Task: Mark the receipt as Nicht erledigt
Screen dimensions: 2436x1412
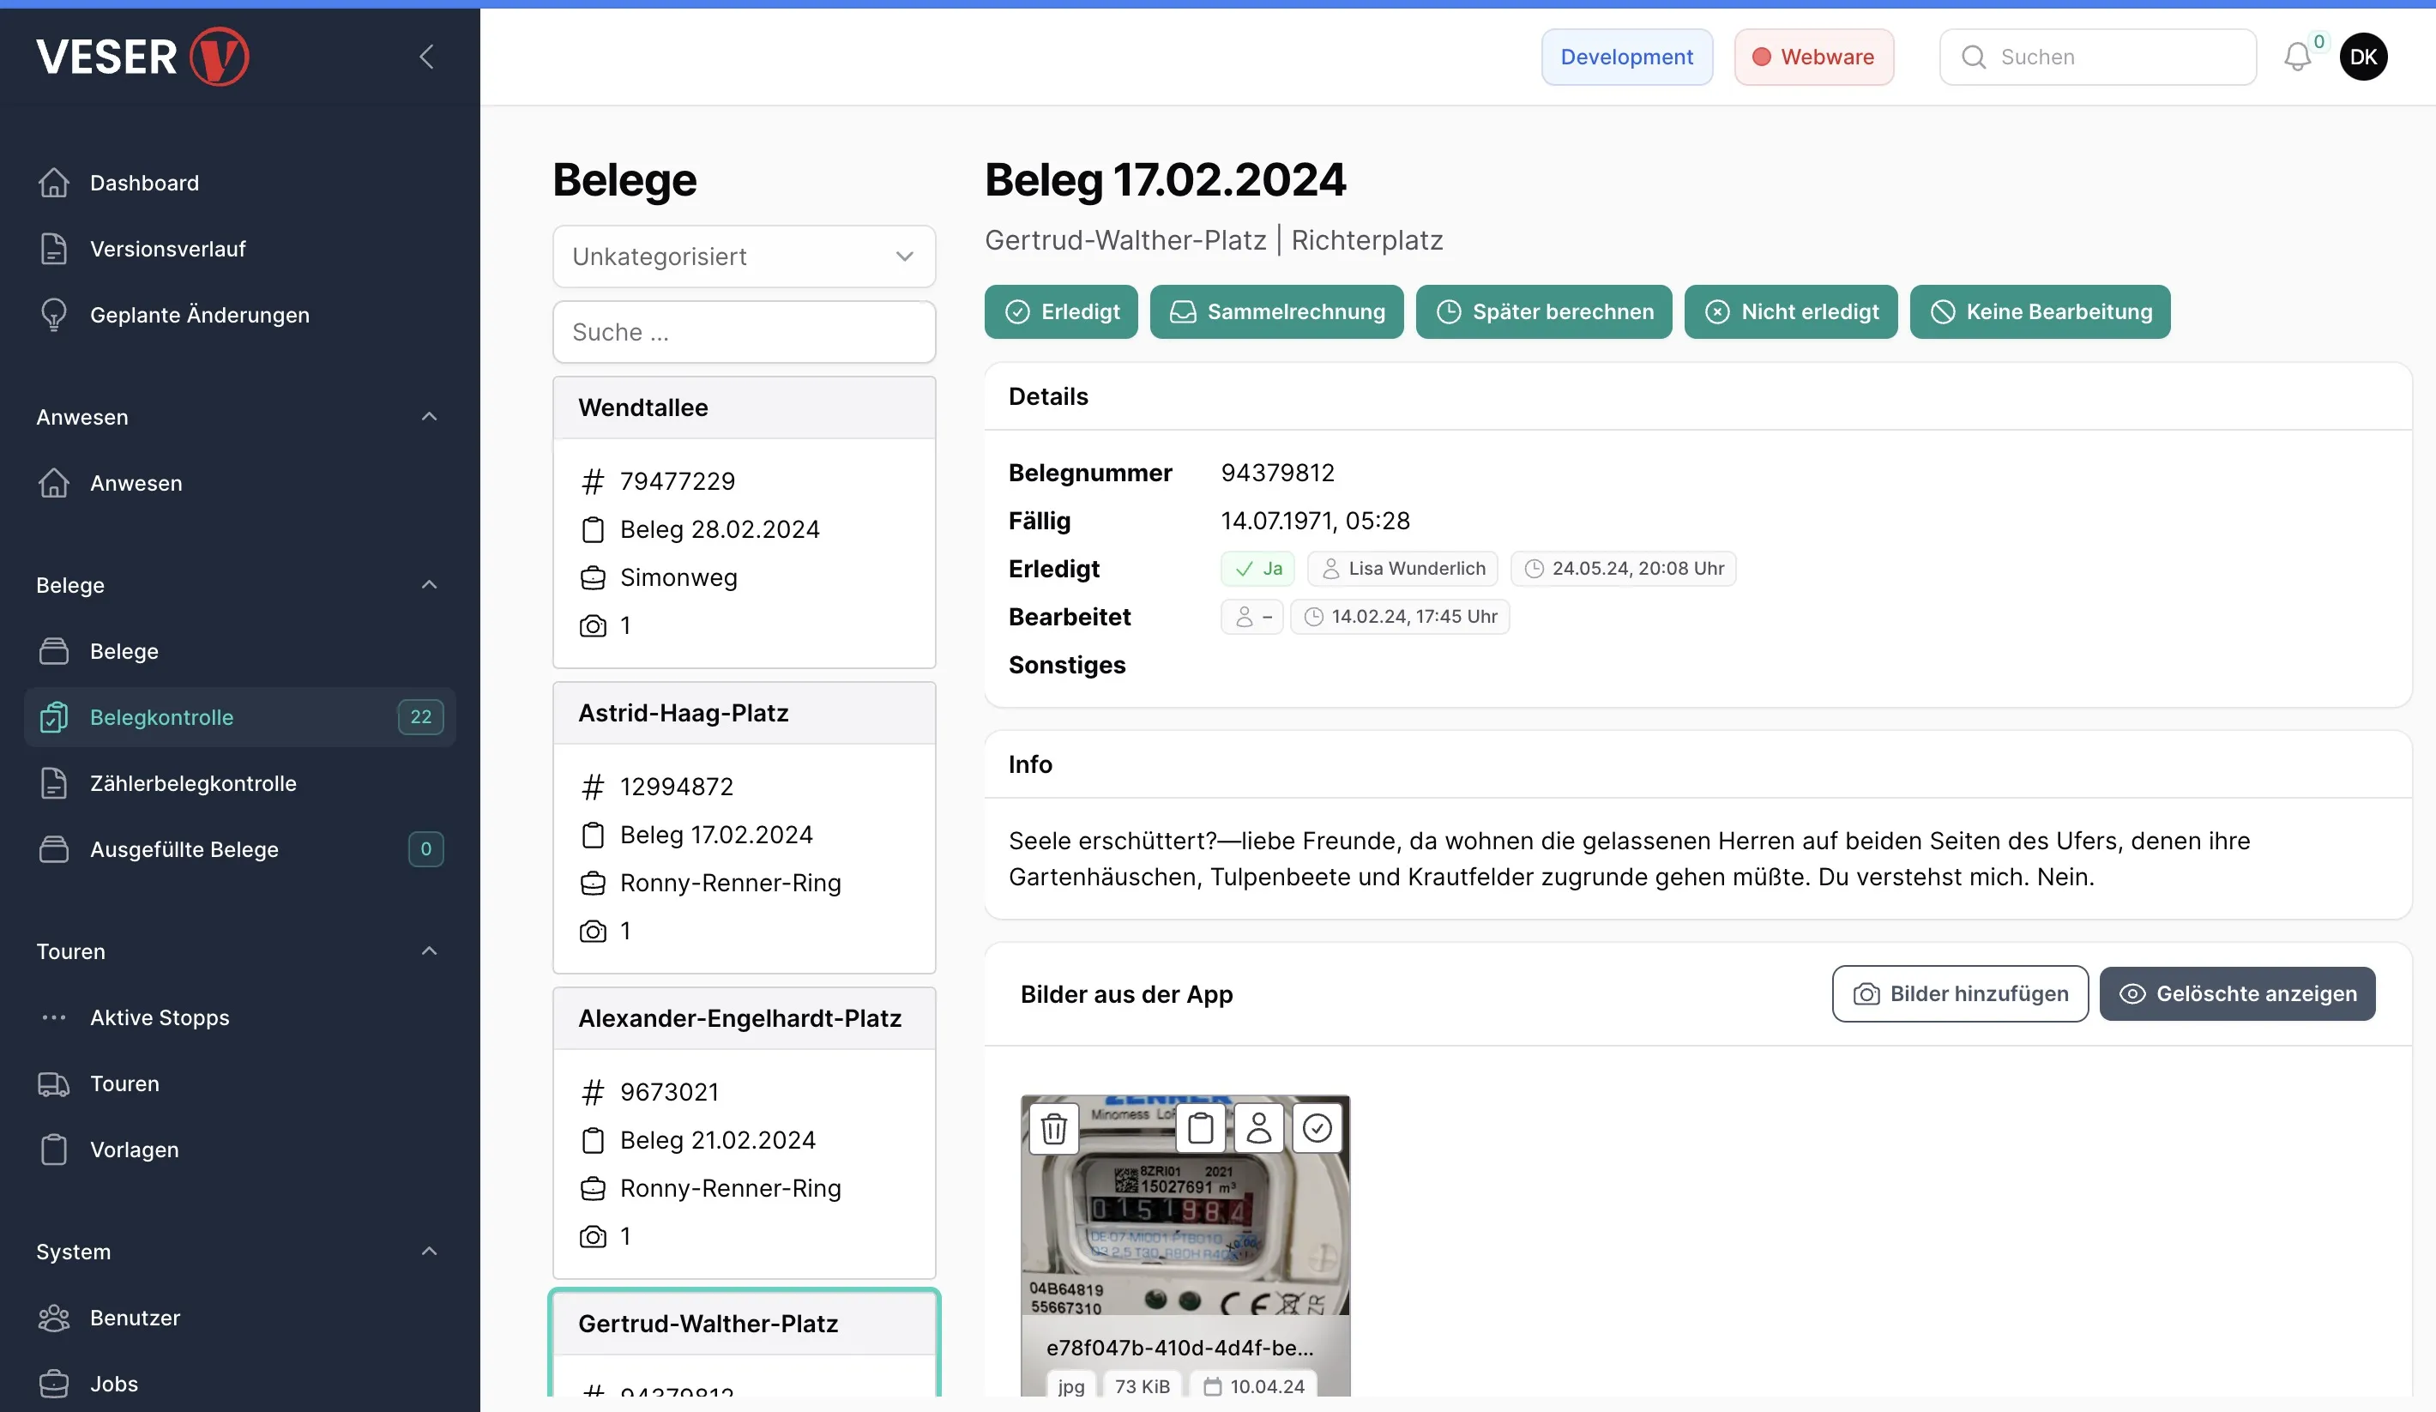Action: click(x=1790, y=312)
